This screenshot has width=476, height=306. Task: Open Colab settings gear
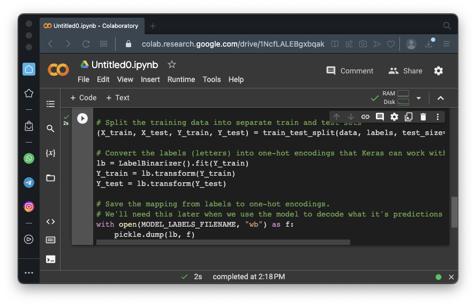click(x=439, y=71)
